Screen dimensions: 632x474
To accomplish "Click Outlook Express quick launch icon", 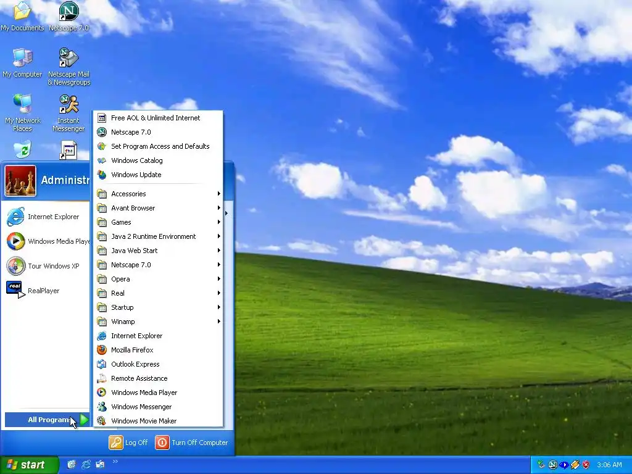I will click(100, 464).
